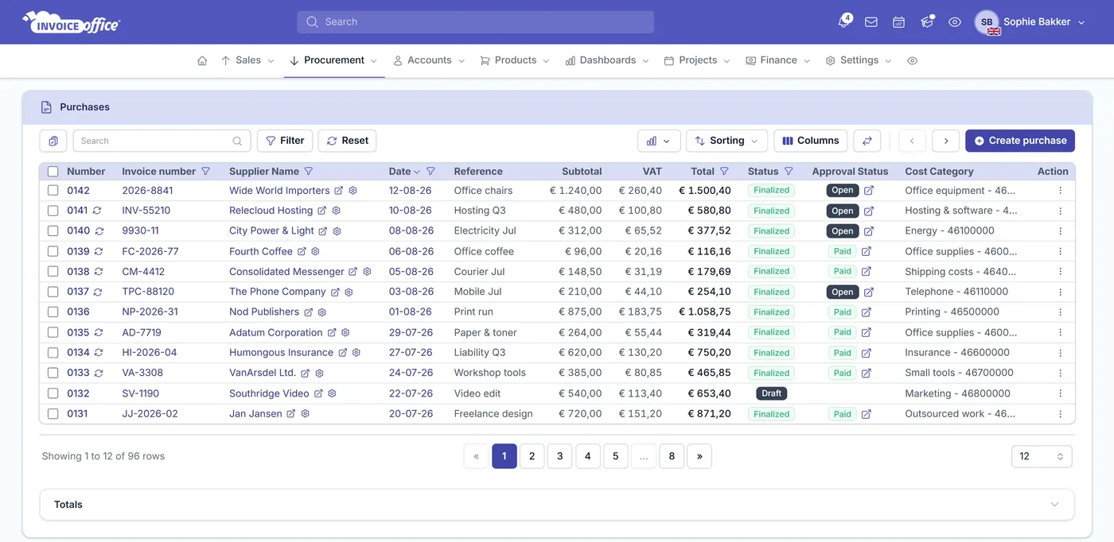
Task: Open the Products menu
Action: [x=515, y=60]
